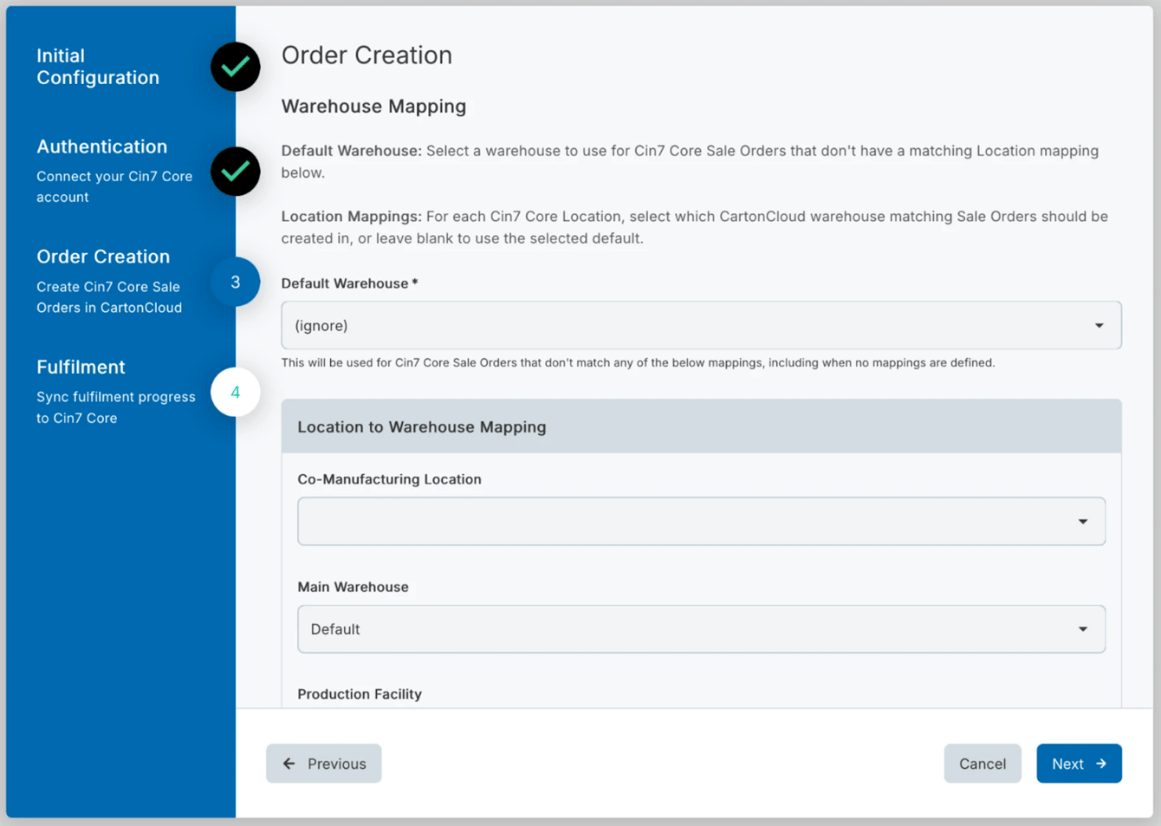Go to Authentication step

click(x=102, y=146)
